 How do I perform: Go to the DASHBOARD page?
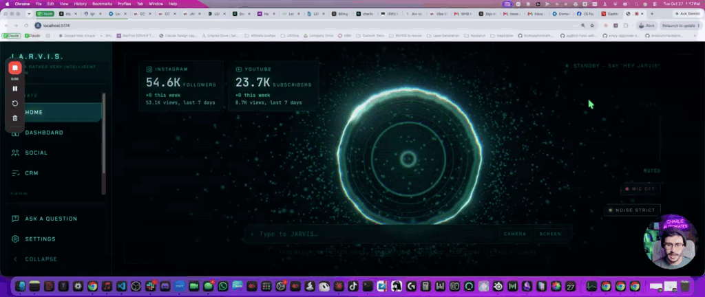coord(44,133)
